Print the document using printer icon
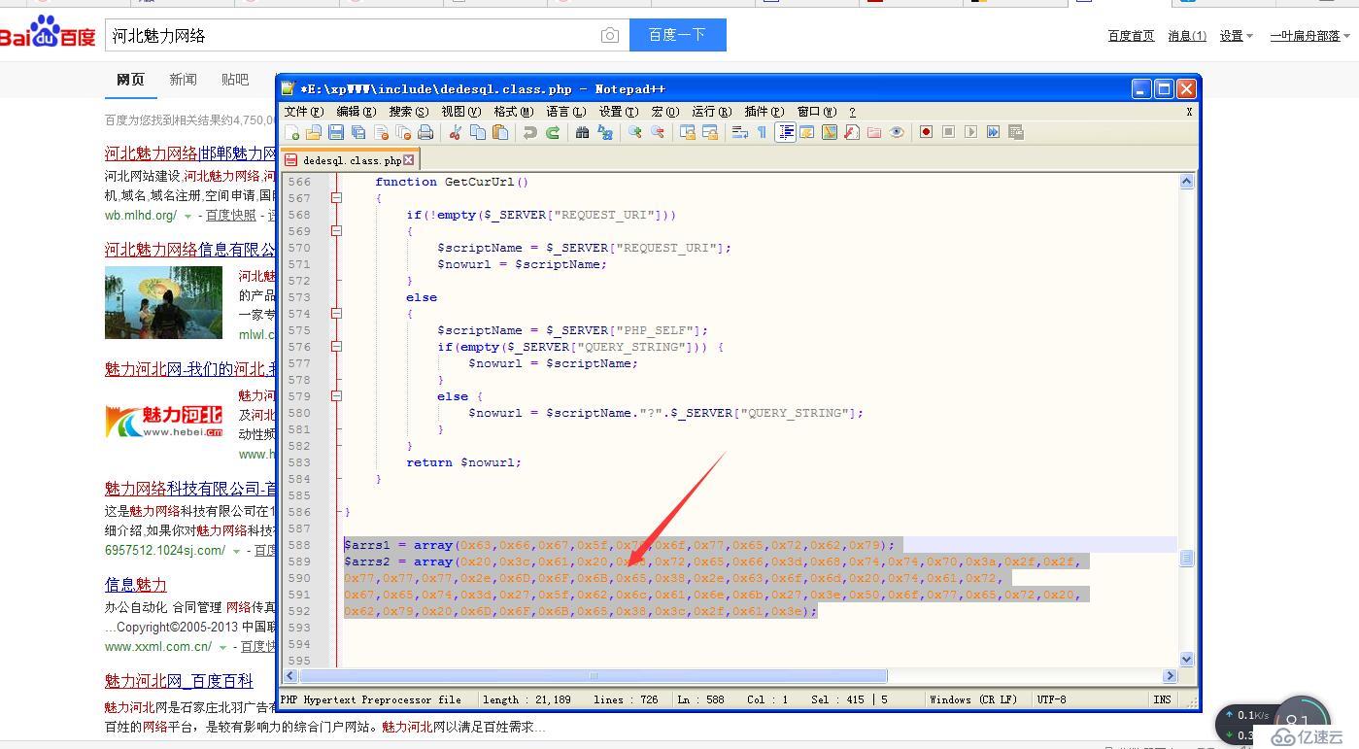The width and height of the screenshot is (1359, 749). (x=425, y=132)
